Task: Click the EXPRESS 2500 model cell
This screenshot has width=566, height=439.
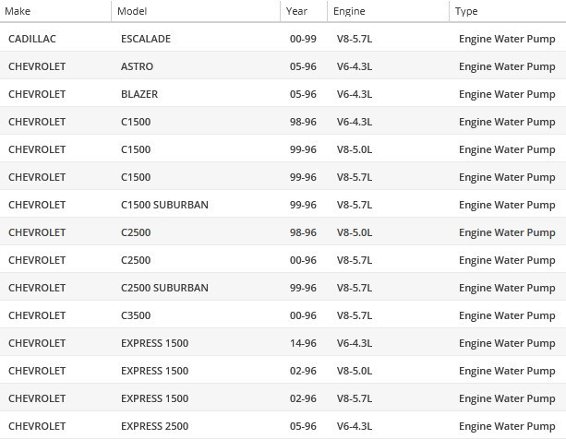Action: [154, 426]
